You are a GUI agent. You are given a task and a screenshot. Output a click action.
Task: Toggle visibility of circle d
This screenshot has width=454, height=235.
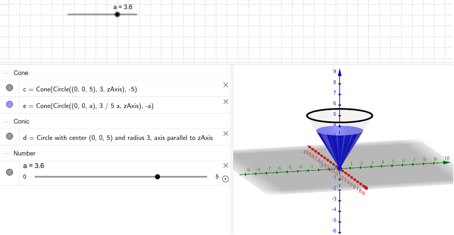pyautogui.click(x=10, y=136)
